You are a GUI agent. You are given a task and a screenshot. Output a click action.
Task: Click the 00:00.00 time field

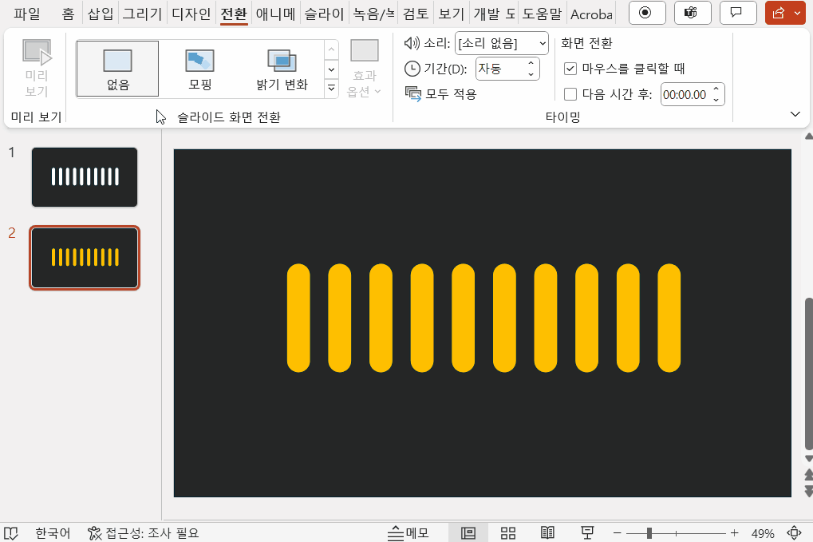coord(685,94)
